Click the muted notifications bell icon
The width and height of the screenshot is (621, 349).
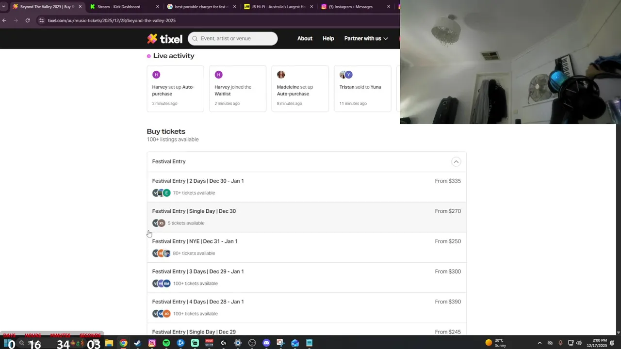[612, 343]
